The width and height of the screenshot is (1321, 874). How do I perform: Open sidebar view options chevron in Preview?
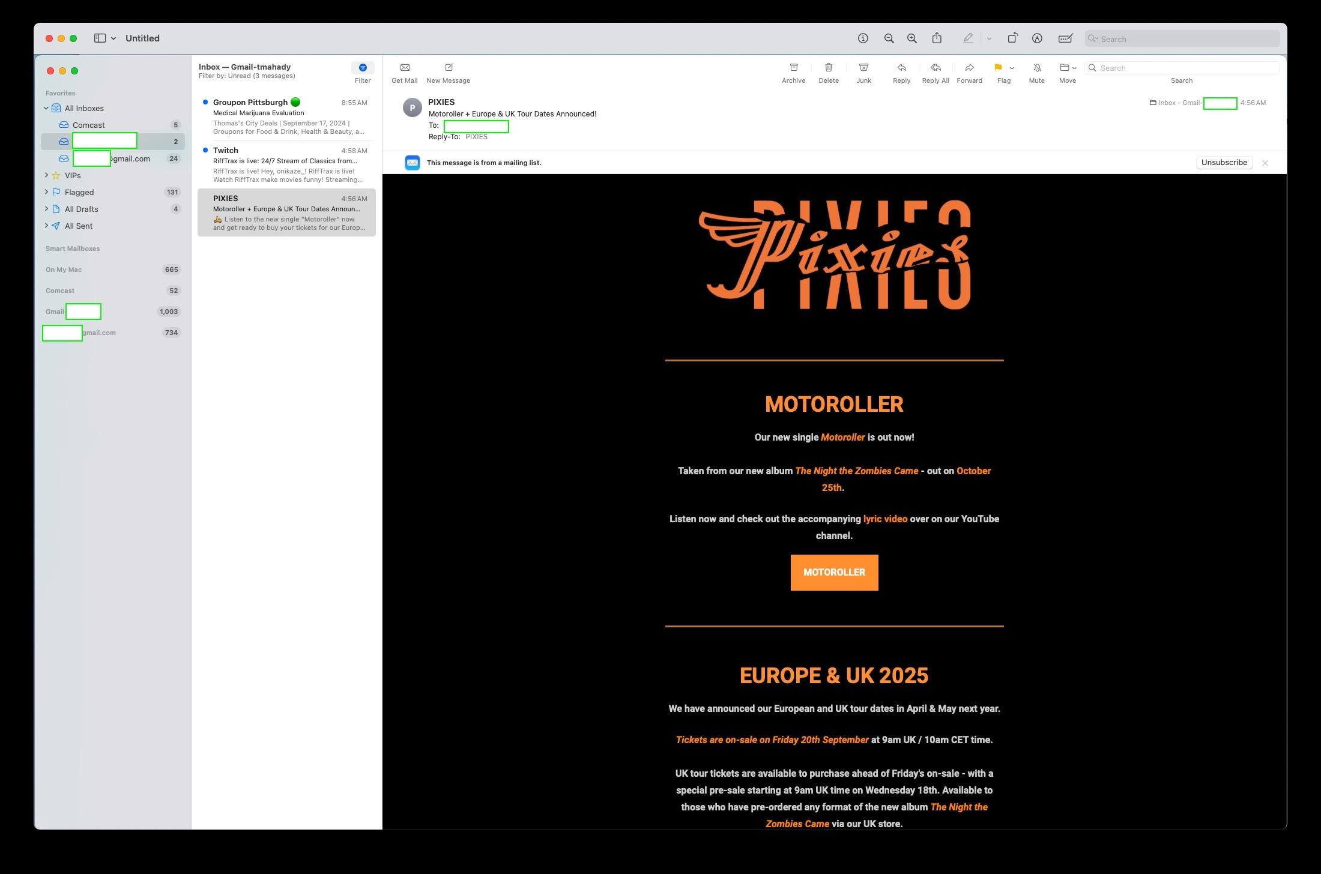tap(113, 38)
